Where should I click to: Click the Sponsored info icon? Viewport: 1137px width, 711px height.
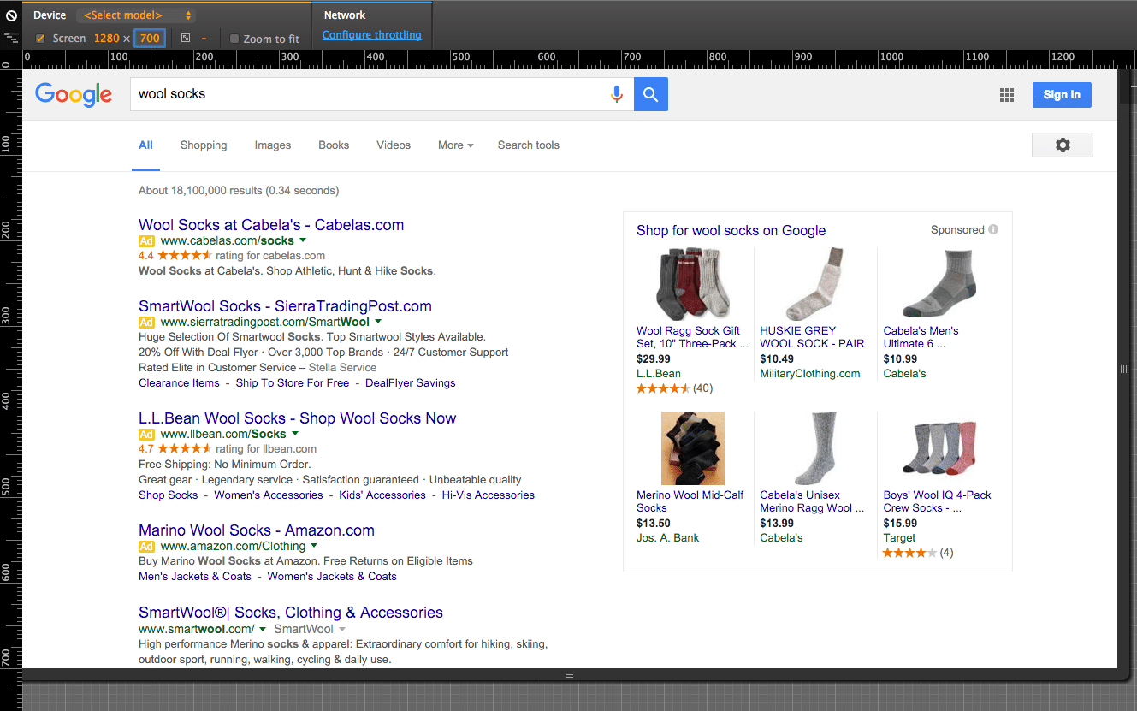pos(993,229)
